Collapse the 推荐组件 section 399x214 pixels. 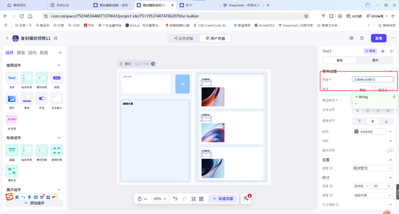click(59, 65)
